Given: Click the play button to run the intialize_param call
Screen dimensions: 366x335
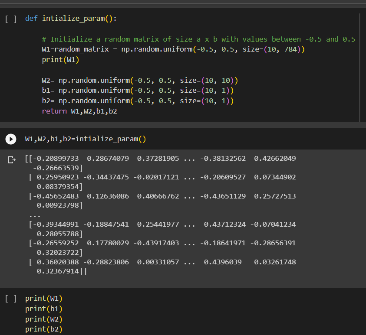Looking at the screenshot, I should (x=10, y=139).
